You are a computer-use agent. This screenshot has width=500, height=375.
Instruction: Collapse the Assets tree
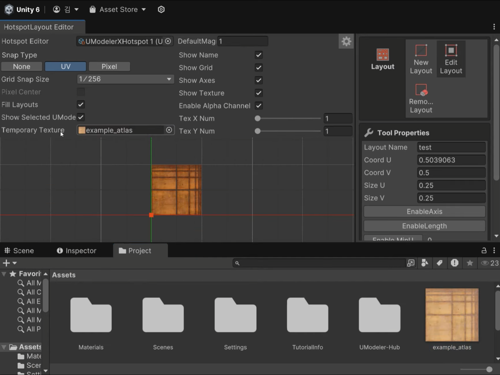click(x=4, y=347)
